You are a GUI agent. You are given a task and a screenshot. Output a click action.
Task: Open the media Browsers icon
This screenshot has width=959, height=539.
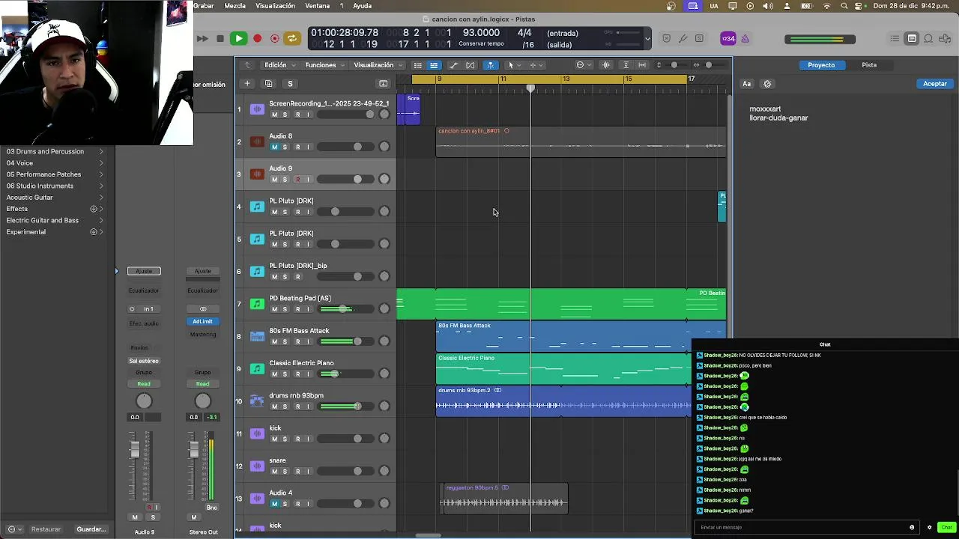(x=945, y=39)
